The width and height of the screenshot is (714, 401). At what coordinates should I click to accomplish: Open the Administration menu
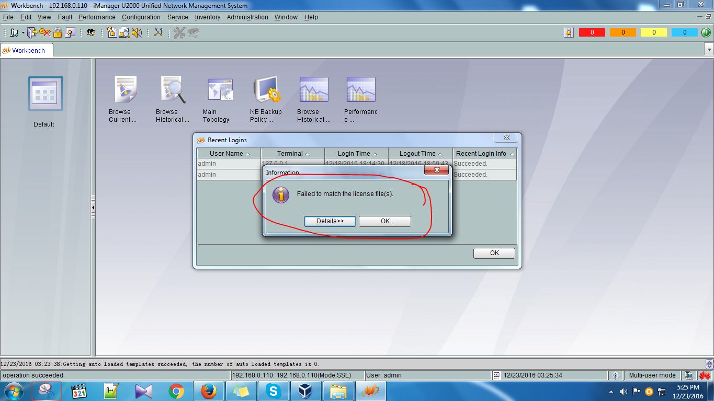tap(247, 17)
